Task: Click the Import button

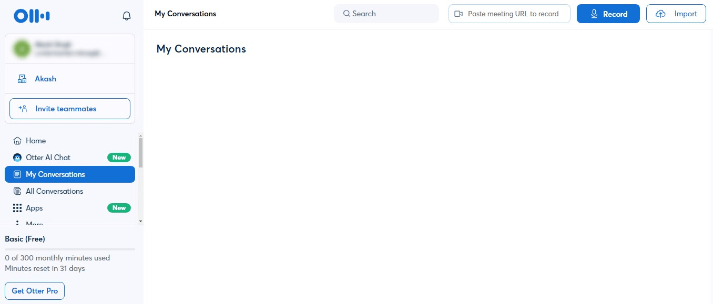Action: 676,14
